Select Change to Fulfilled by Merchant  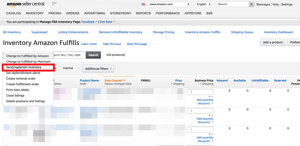[28, 62]
